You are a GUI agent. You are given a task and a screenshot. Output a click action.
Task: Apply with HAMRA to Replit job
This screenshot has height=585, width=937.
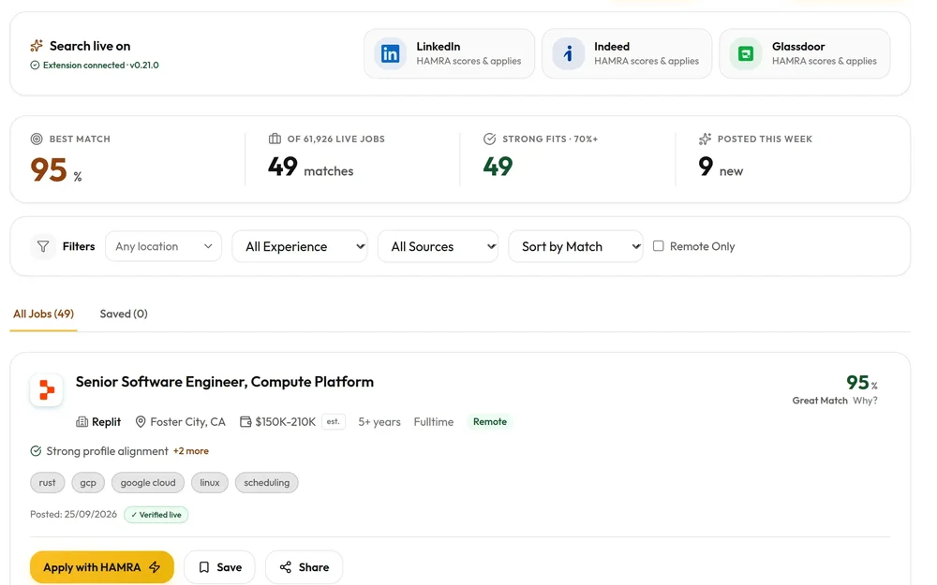[x=102, y=567]
